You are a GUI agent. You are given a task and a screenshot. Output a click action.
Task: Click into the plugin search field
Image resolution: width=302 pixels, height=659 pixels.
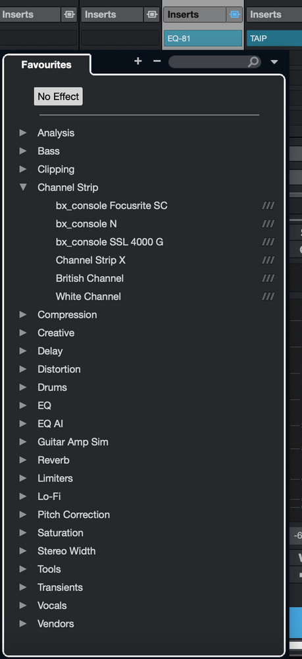point(209,62)
